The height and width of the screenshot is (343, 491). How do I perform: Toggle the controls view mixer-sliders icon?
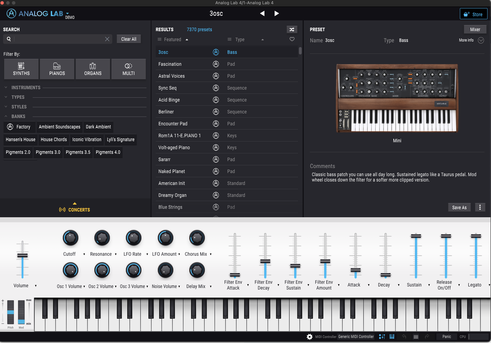(x=382, y=336)
